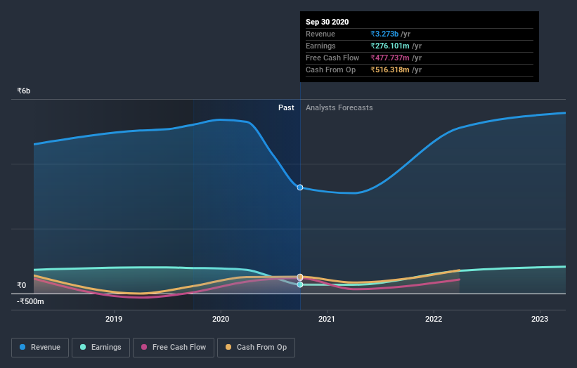The height and width of the screenshot is (368, 577).
Task: Toggle the Cash From Op legend button
Action: coord(256,348)
